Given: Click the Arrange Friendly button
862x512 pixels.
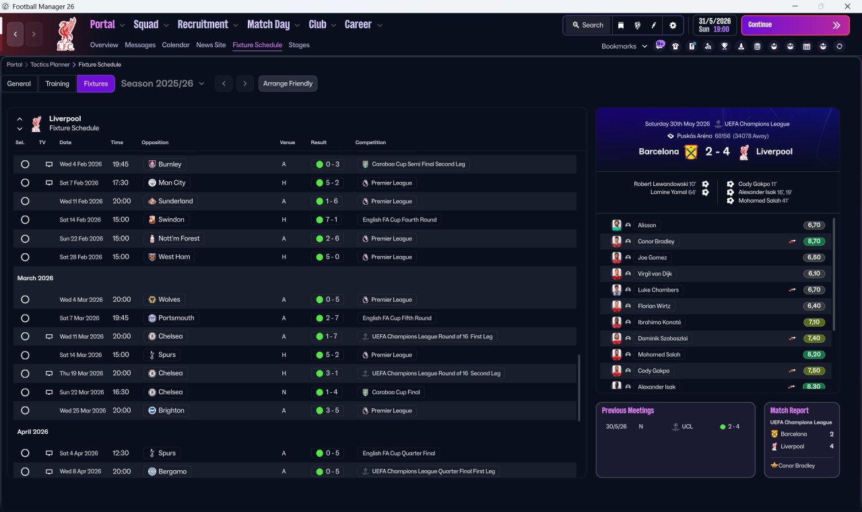Looking at the screenshot, I should click(x=288, y=84).
